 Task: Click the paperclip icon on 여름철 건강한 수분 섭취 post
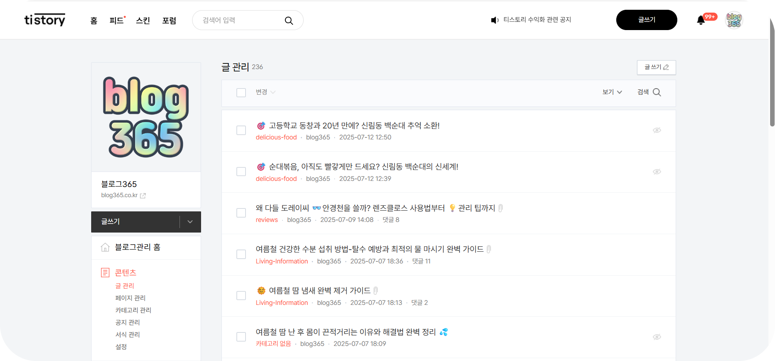[x=489, y=249]
